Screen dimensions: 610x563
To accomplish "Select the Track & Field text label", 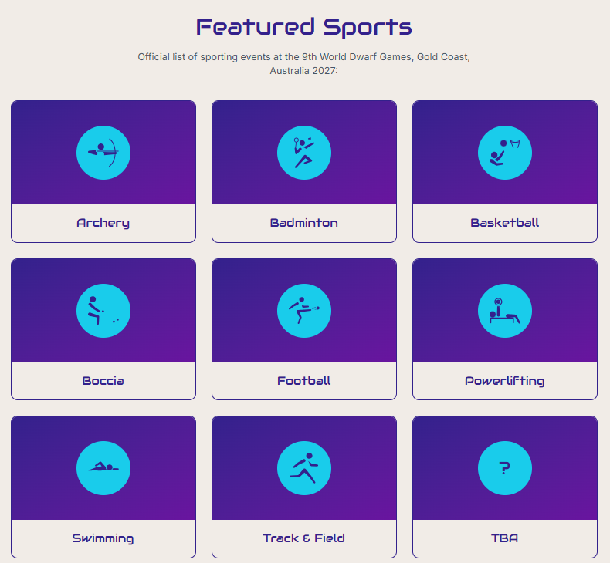I will coord(304,538).
